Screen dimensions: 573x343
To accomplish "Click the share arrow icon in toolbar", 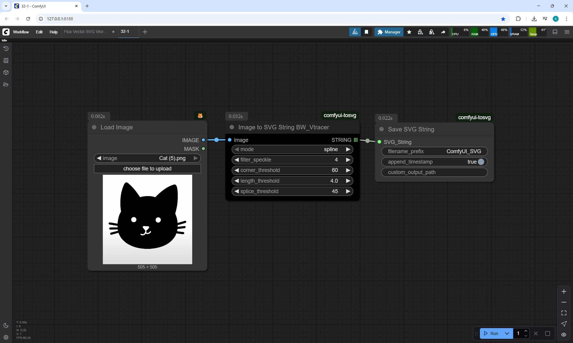I will coord(443,32).
